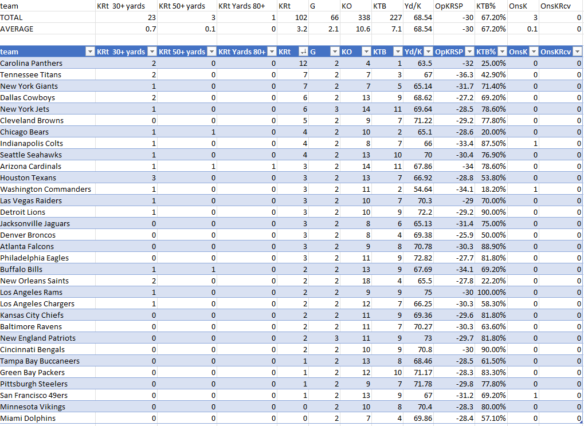Image resolution: width=584 pixels, height=426 pixels.
Task: Click the AVERAGE KO value 10.6
Action: [356, 29]
